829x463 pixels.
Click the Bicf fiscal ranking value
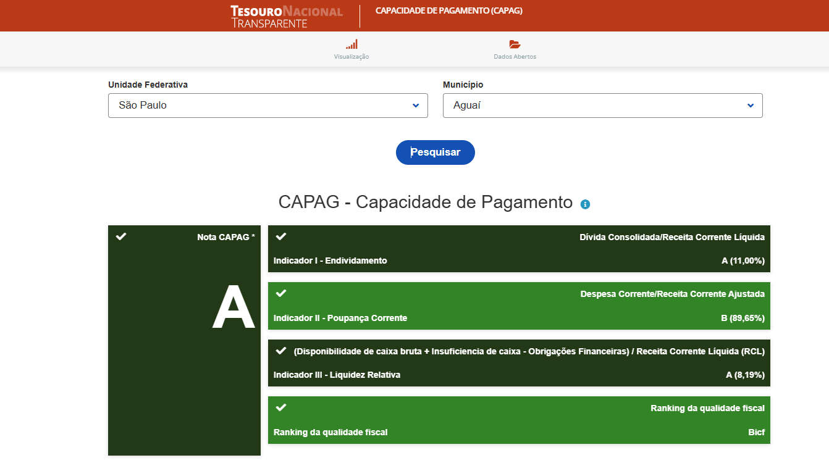[x=756, y=433]
